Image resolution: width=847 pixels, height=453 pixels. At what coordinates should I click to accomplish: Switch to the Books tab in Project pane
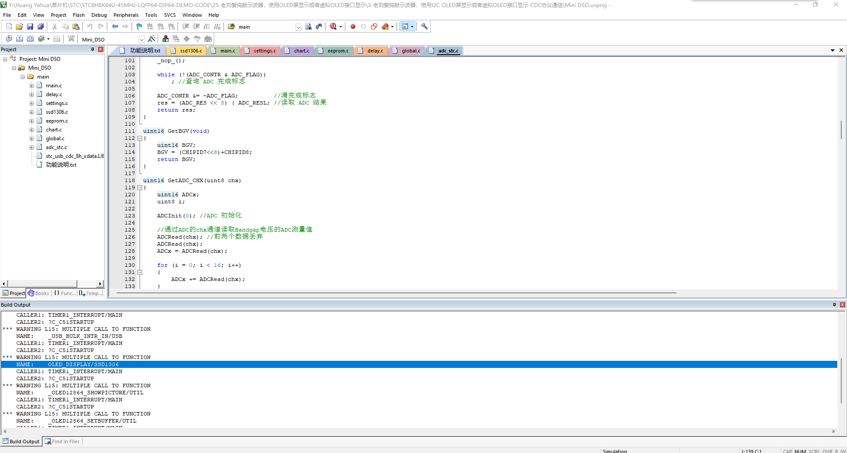38,293
